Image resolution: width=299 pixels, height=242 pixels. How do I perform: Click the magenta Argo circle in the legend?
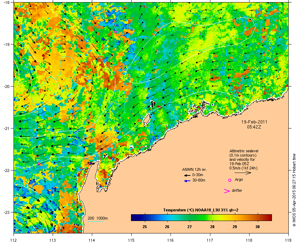(x=230, y=180)
